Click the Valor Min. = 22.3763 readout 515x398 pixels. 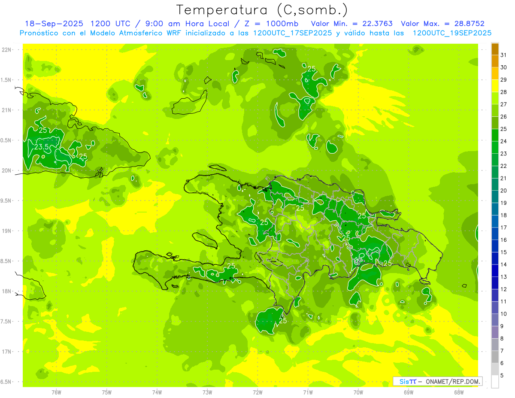[351, 24]
